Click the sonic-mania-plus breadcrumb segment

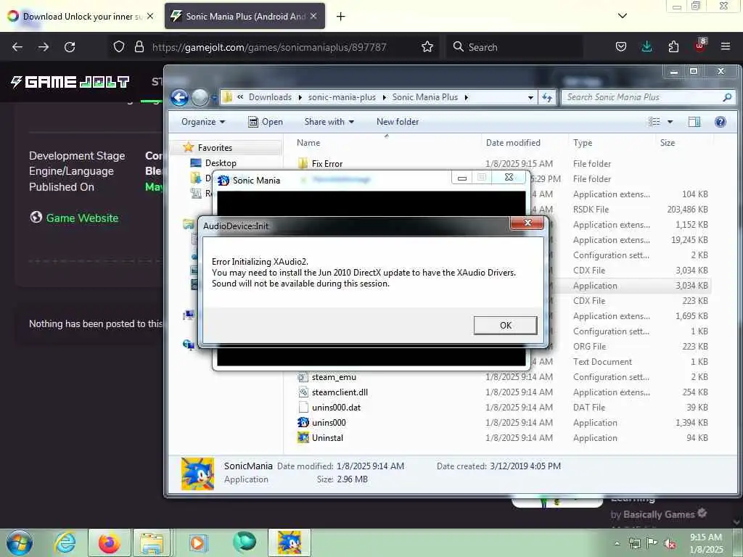click(x=342, y=97)
